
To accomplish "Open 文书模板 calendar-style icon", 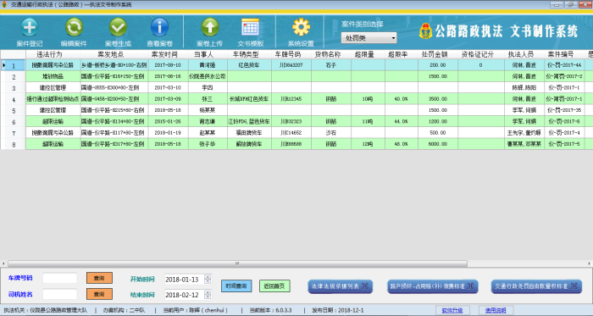I will (250, 28).
